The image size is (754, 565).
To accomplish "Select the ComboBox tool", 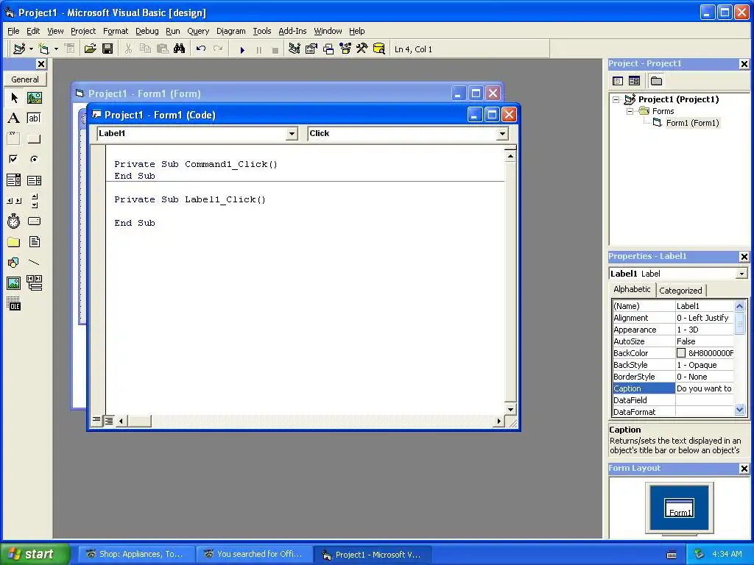I will coord(14,180).
